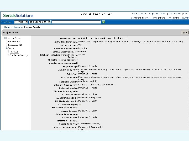Image resolution: width=189 pixels, height=141 pixels.
Task: Click the Edit button
Action: (x=185, y=32)
